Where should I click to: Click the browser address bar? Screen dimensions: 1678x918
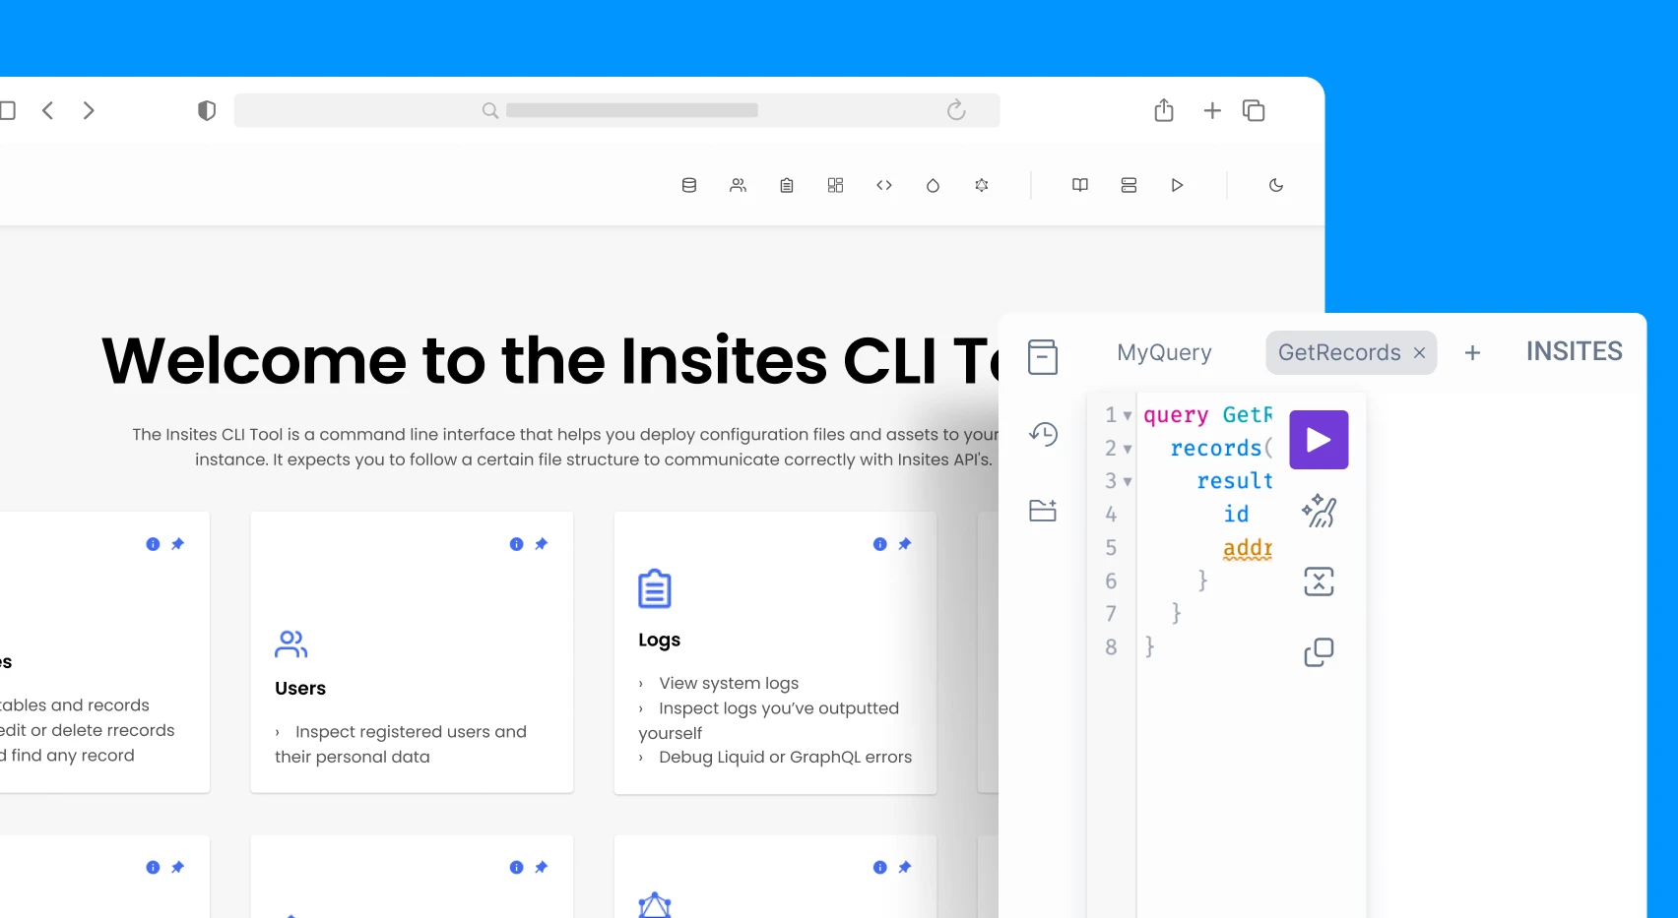coord(616,110)
